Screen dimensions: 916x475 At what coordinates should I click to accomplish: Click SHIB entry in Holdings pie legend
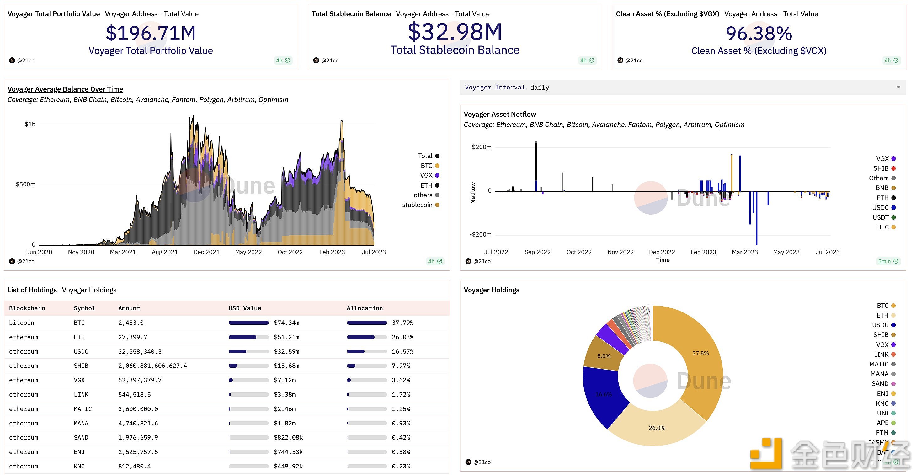(x=884, y=335)
